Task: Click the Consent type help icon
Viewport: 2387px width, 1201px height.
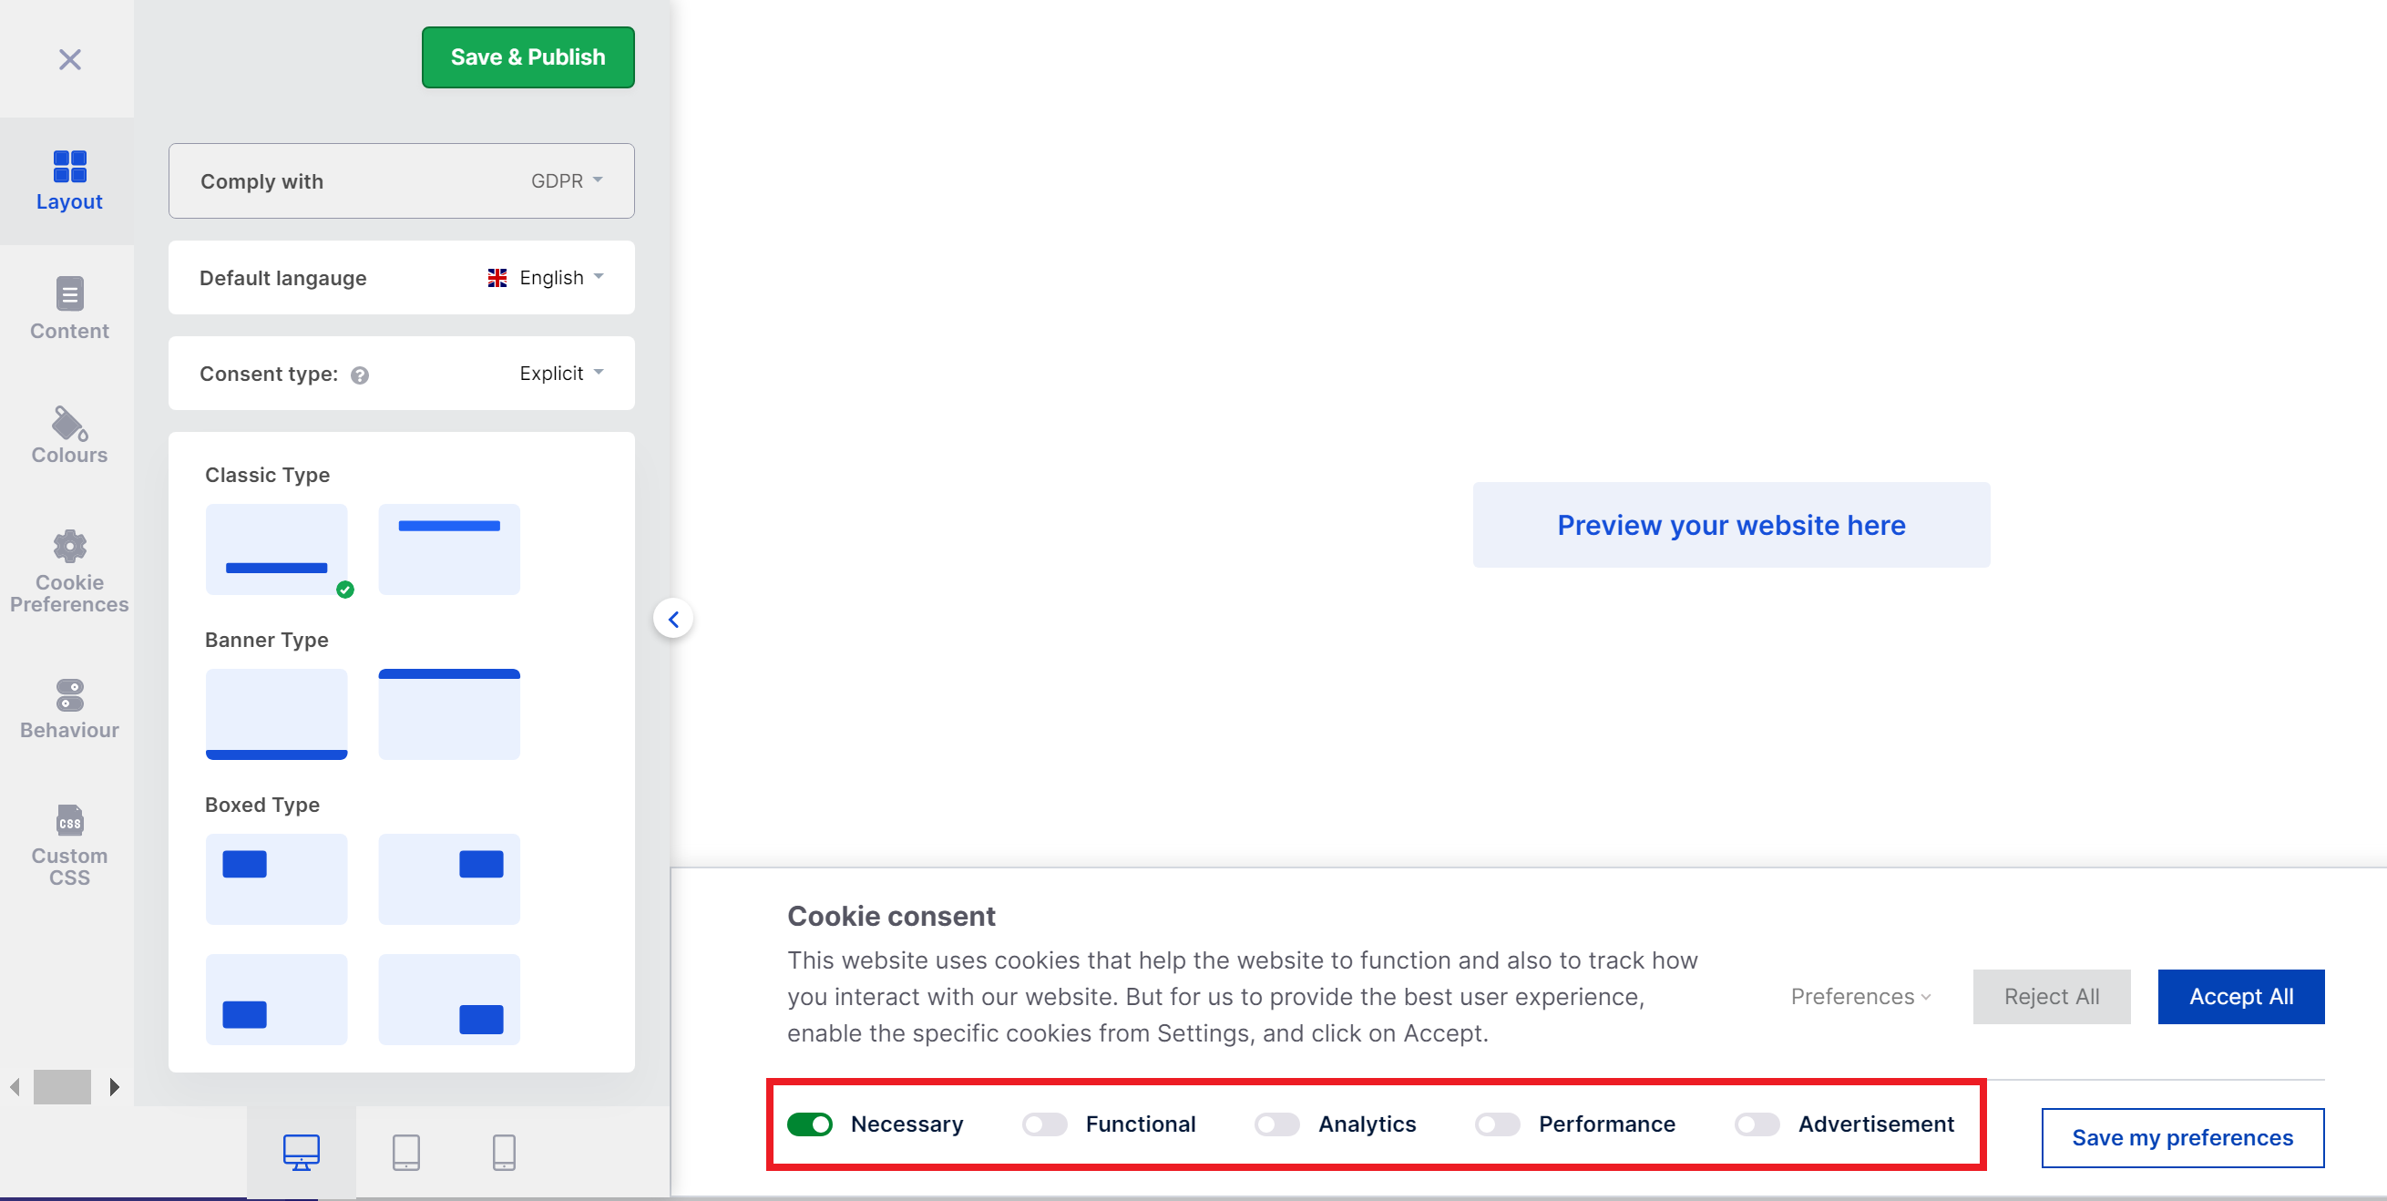Action: click(360, 375)
